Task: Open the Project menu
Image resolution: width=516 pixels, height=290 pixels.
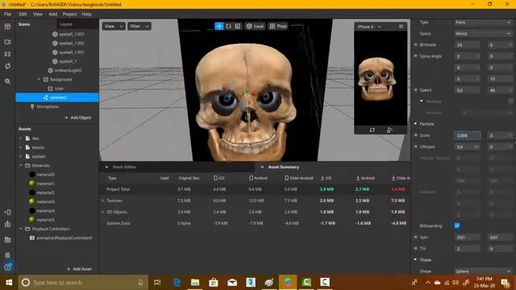Action: [69, 14]
